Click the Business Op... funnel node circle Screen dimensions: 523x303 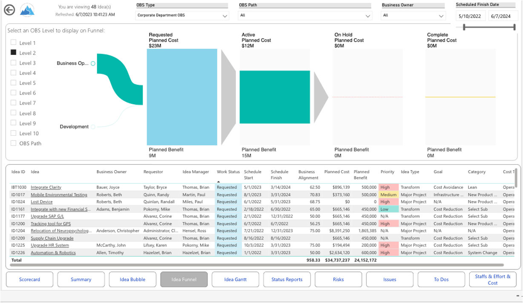pos(93,63)
